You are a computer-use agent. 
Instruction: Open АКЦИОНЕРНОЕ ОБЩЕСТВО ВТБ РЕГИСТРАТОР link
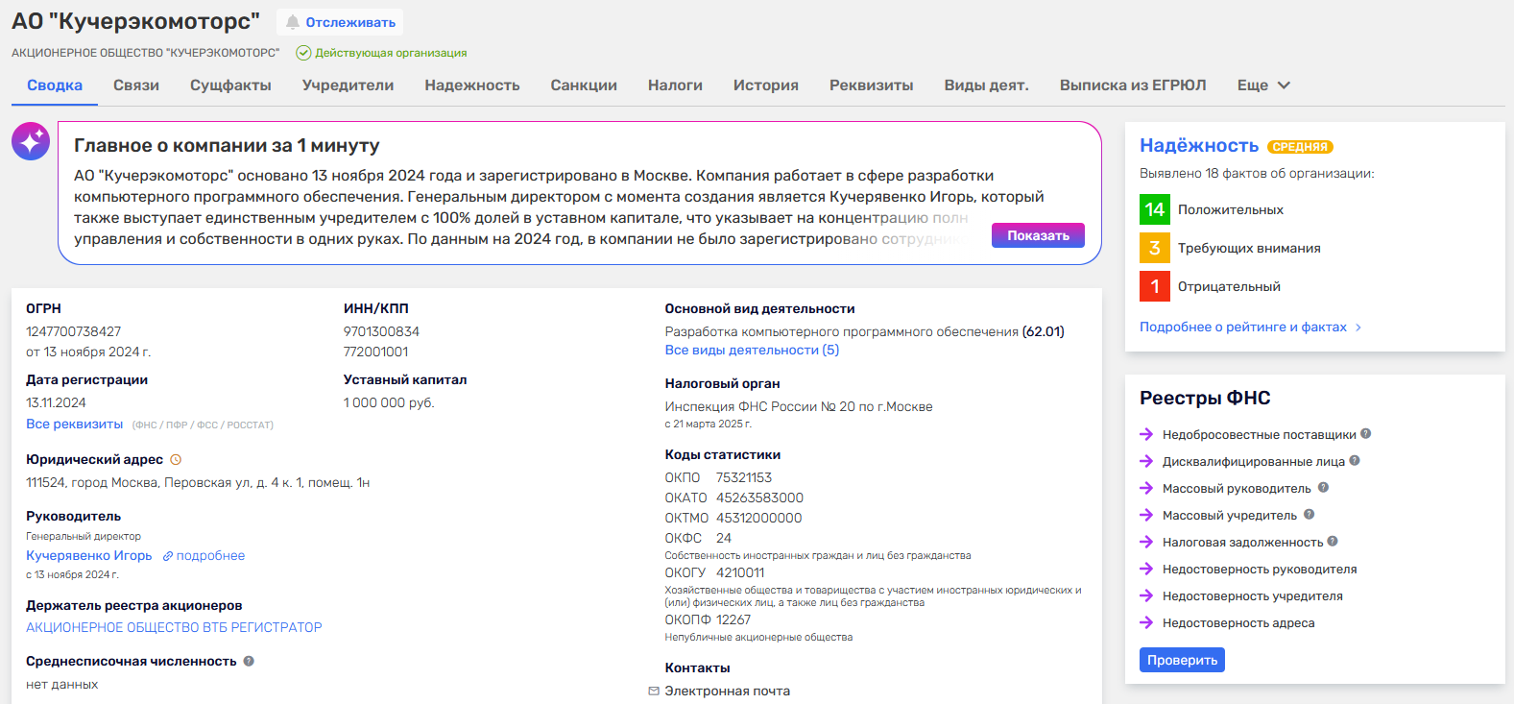(174, 627)
